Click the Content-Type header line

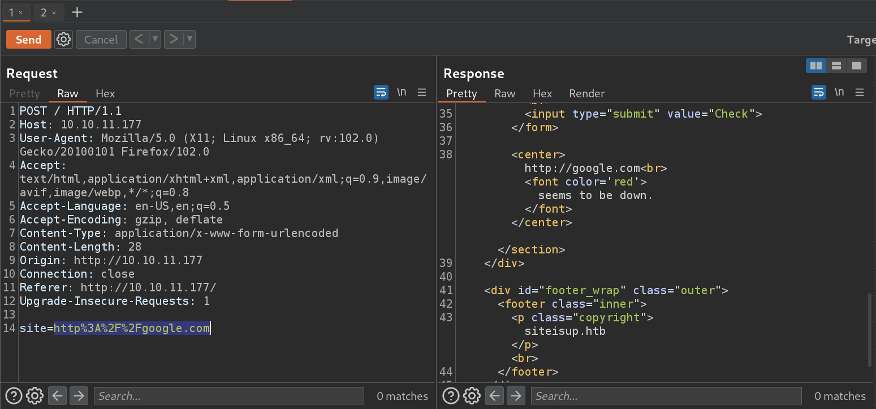(x=179, y=233)
